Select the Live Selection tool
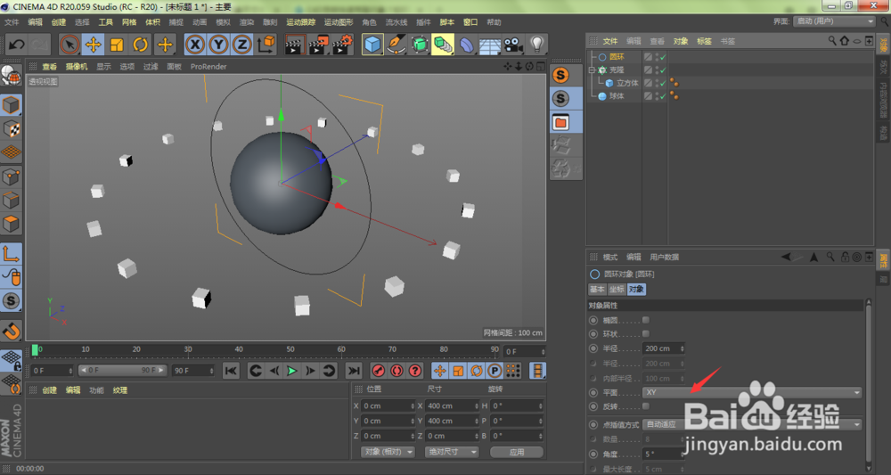This screenshot has height=475, width=891. tap(69, 45)
